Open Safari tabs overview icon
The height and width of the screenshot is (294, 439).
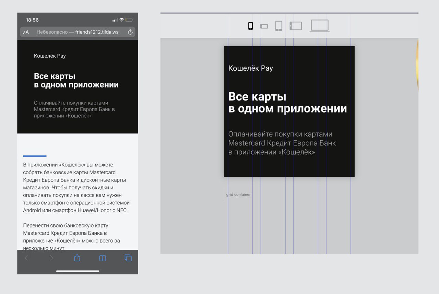click(x=128, y=258)
